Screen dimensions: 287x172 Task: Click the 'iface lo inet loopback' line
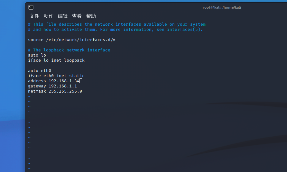[56, 60]
